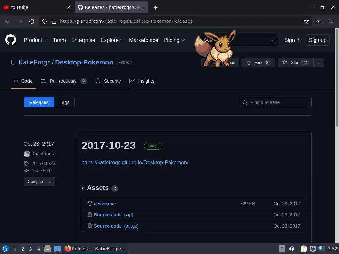Screen dimensions: 339x254
Task: Open the file manager taskbar icon
Action: click(x=48, y=249)
